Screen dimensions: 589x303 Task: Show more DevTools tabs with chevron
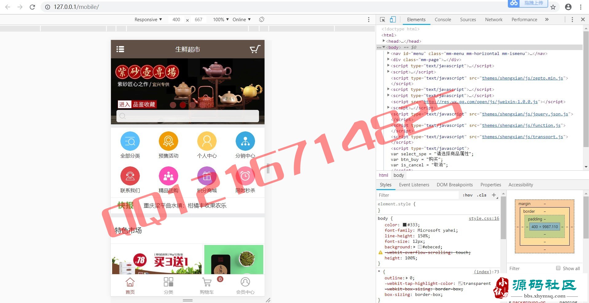(547, 19)
